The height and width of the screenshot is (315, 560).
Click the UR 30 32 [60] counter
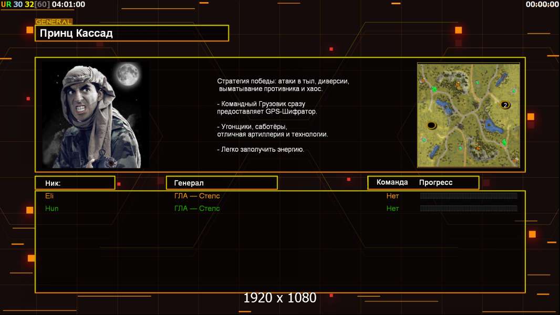pyautogui.click(x=25, y=5)
